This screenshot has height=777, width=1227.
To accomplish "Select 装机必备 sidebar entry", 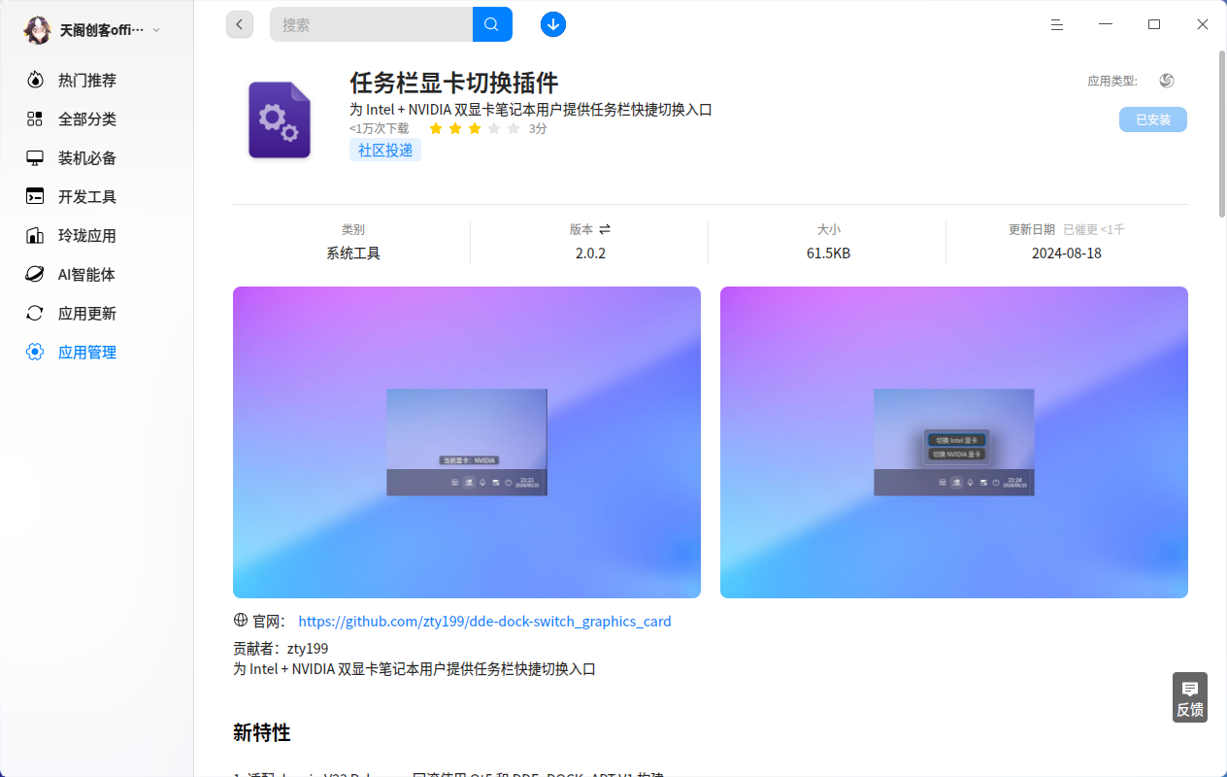I will [86, 158].
